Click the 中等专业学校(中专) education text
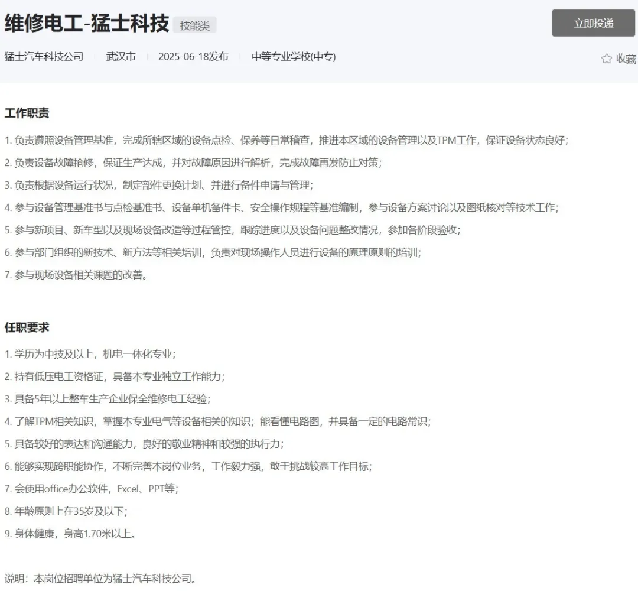 294,57
